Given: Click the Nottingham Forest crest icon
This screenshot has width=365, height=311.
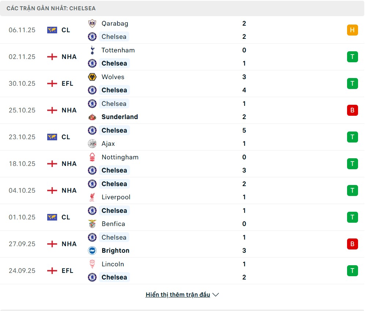Looking at the screenshot, I should (x=92, y=157).
